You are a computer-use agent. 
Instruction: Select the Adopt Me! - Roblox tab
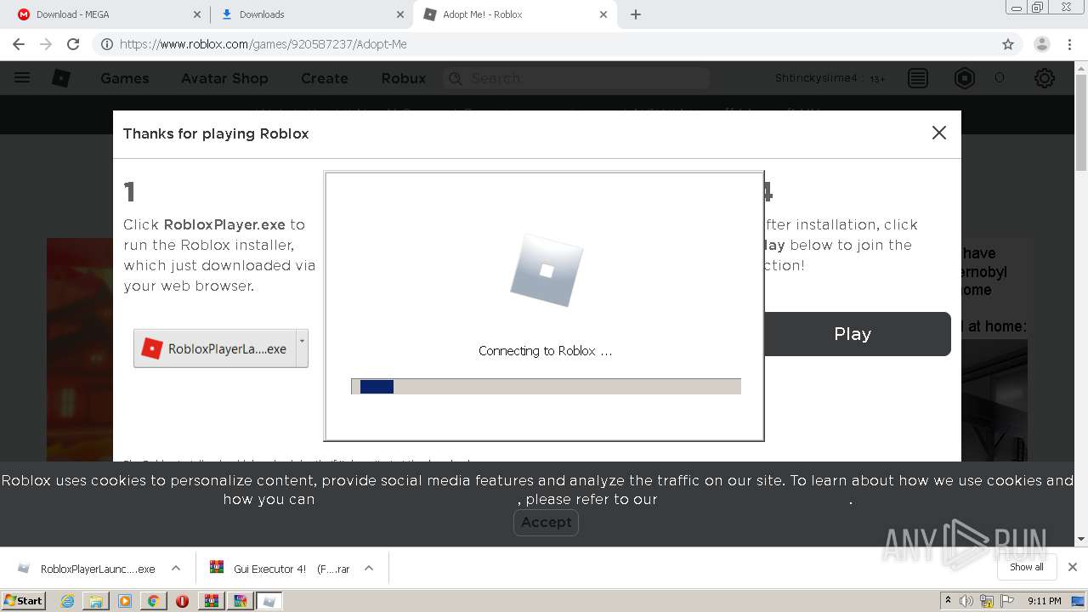coord(515,14)
